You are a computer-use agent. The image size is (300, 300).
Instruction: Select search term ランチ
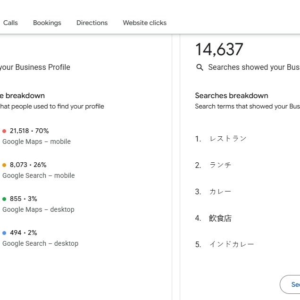(x=220, y=165)
